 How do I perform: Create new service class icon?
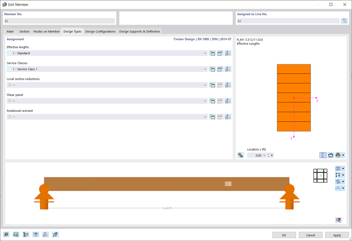212,69
